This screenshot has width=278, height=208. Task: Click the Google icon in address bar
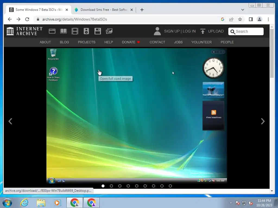coord(223,19)
